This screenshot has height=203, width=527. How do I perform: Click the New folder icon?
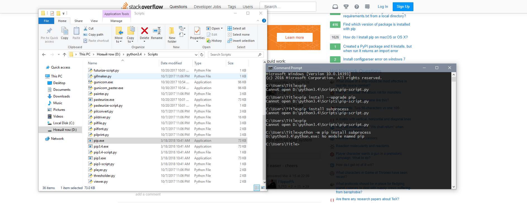tap(172, 31)
